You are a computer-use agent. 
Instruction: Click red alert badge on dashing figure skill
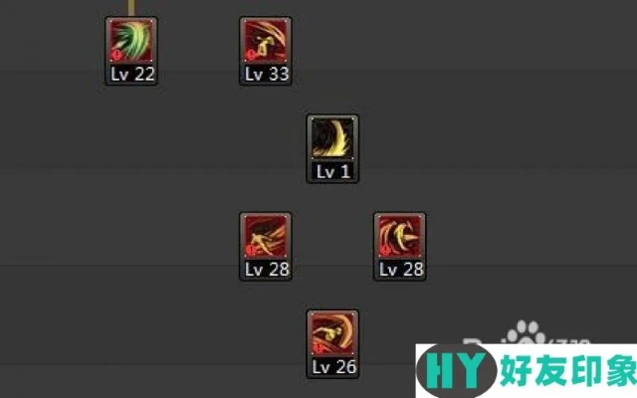(x=251, y=250)
